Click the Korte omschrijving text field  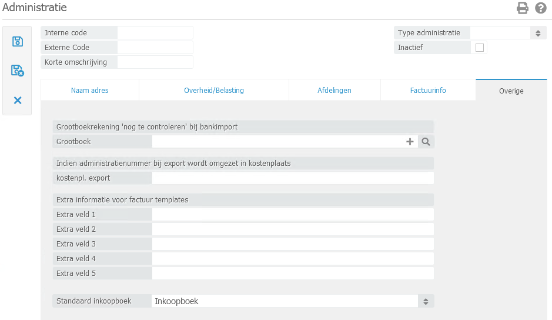tap(155, 62)
